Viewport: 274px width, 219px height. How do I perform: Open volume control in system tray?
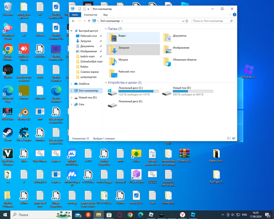pyautogui.click(x=233, y=215)
